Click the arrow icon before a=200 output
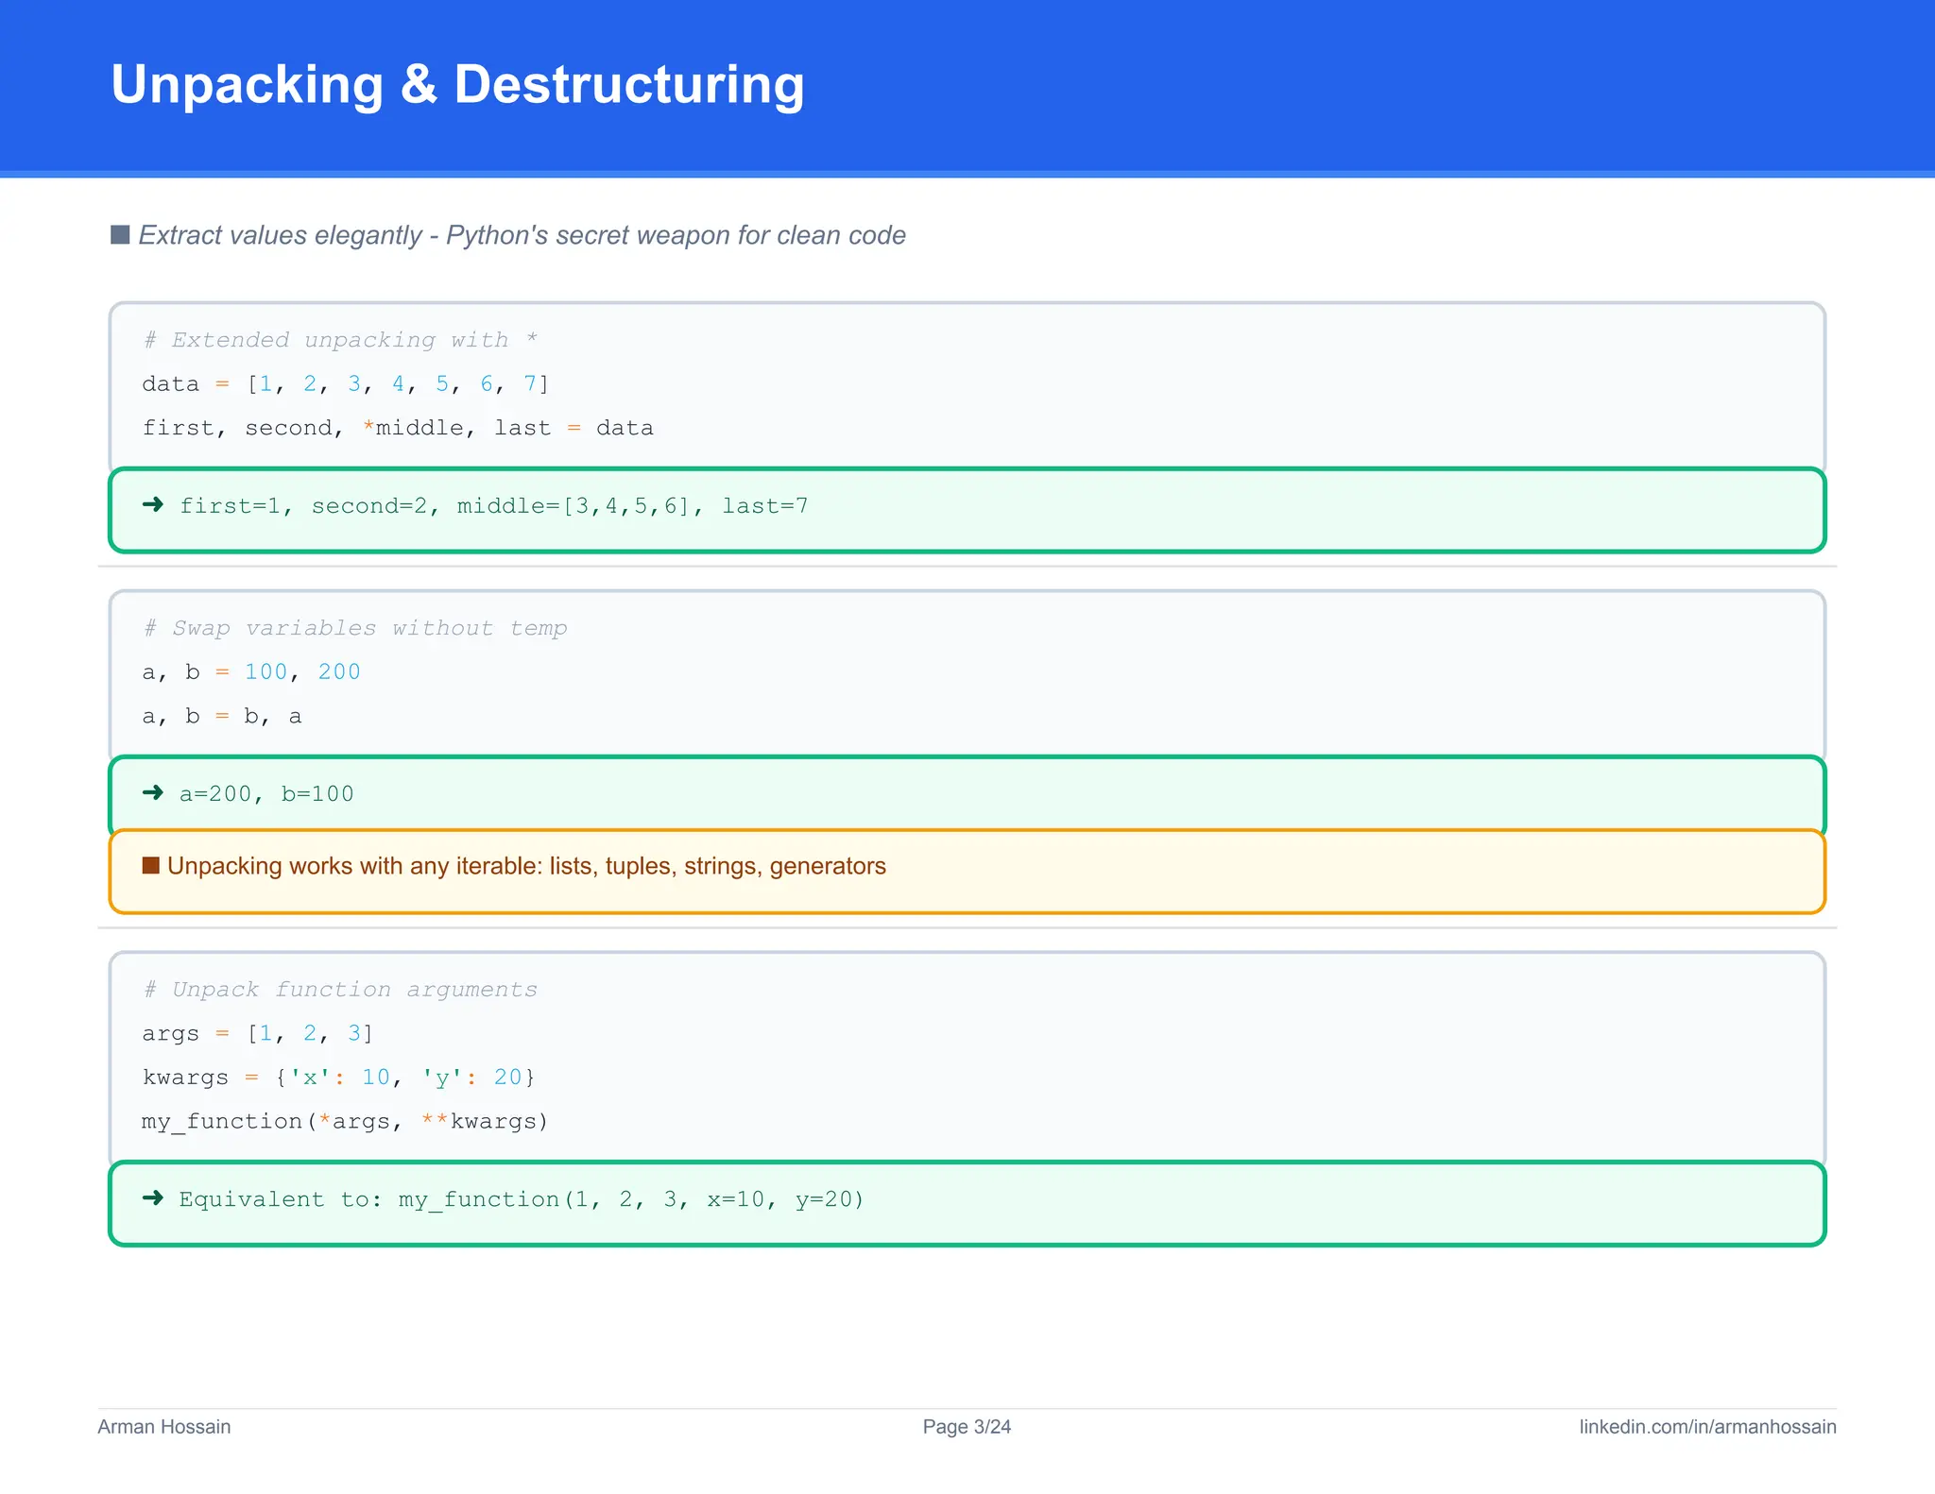 [x=152, y=793]
